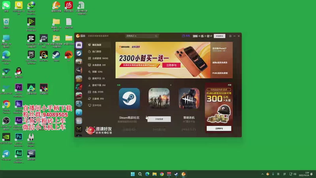Select the Tencent QQ penguin desktop icon
316x178 pixels.
coord(19,73)
